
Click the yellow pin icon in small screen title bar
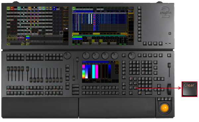[x=113, y=62]
